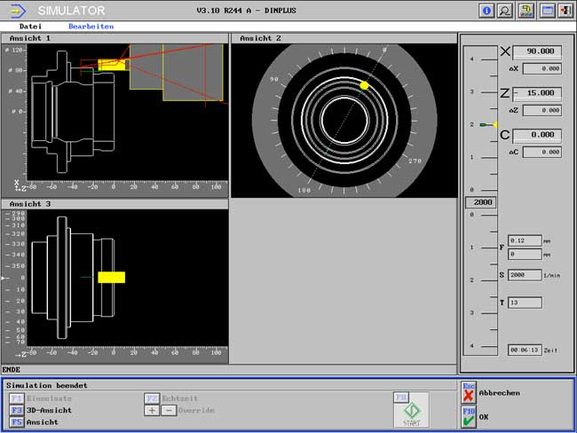Click the red X Abbrechen icon
577x433 pixels.
(x=469, y=394)
